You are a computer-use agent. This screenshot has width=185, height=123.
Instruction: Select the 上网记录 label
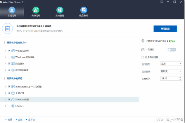(20, 93)
